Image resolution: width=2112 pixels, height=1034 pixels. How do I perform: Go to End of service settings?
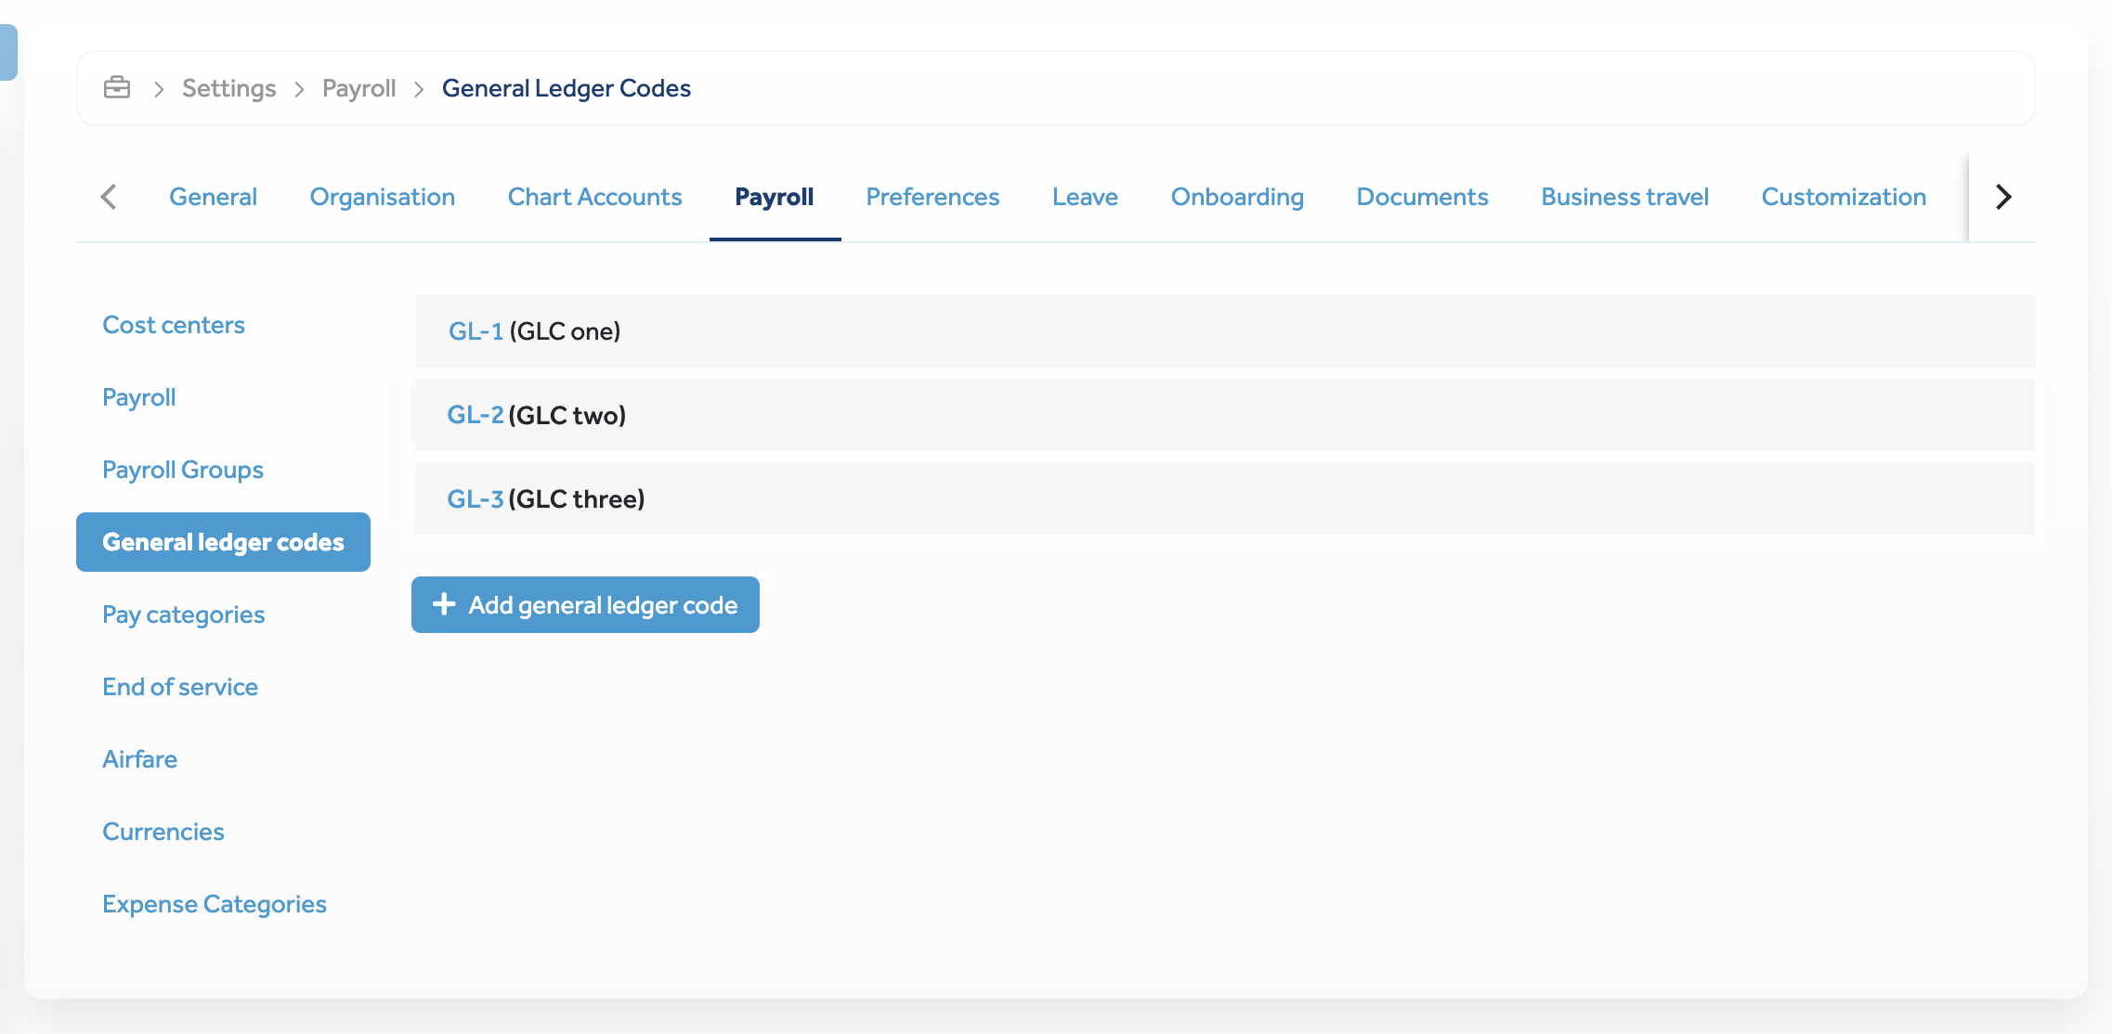(x=180, y=687)
